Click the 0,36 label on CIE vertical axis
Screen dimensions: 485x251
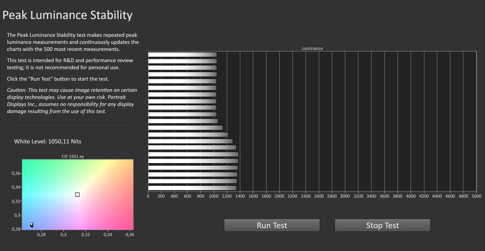click(x=16, y=173)
